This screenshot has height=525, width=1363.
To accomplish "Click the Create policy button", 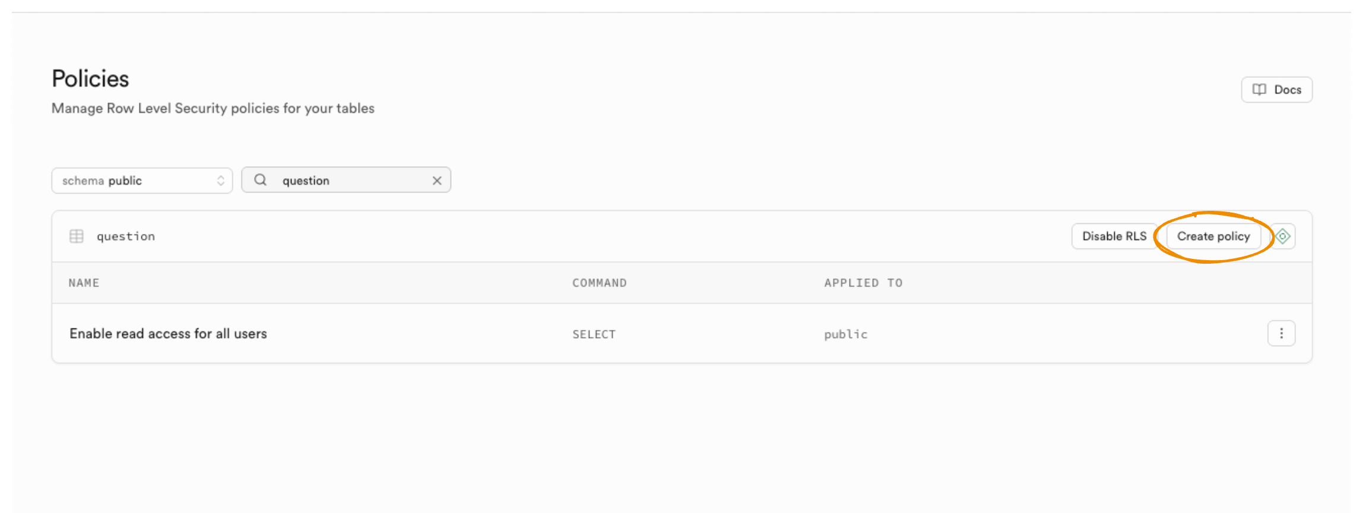I will coord(1213,236).
